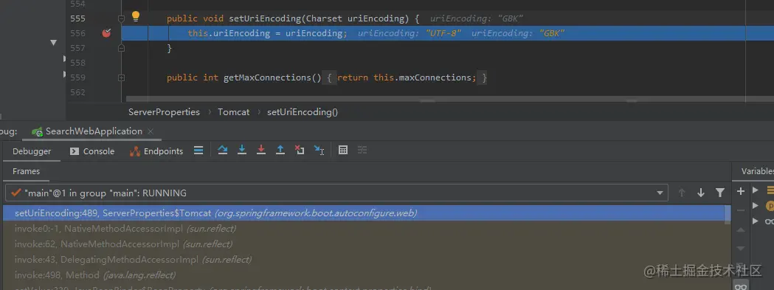The height and width of the screenshot is (290, 774).
Task: Click the light bulb intention icon on line 555
Action: [x=136, y=17]
